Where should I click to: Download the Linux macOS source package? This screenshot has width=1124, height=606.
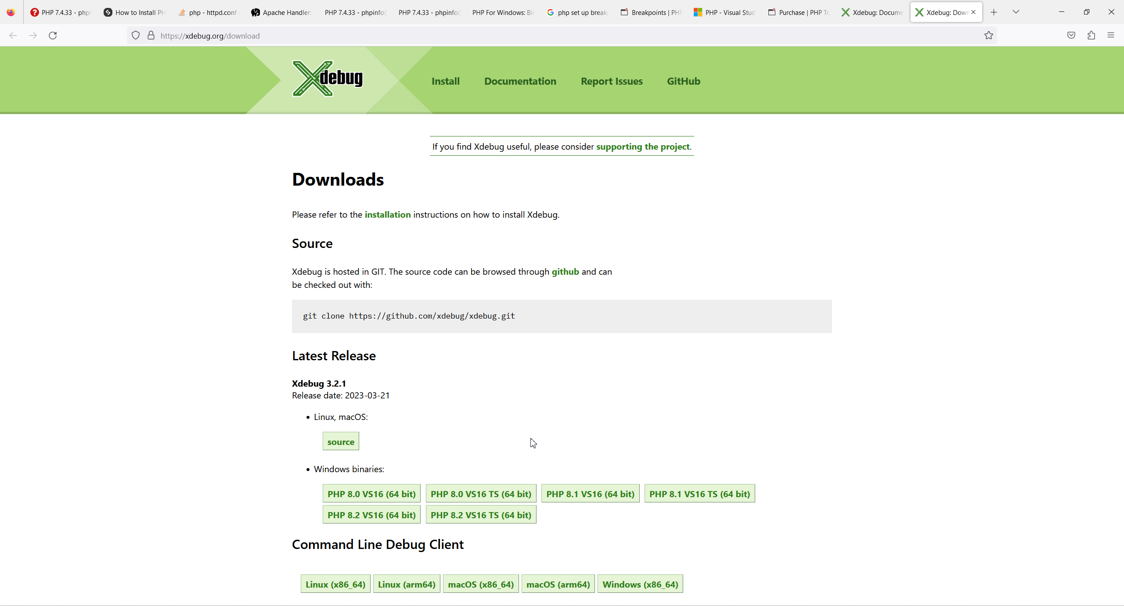coord(341,442)
